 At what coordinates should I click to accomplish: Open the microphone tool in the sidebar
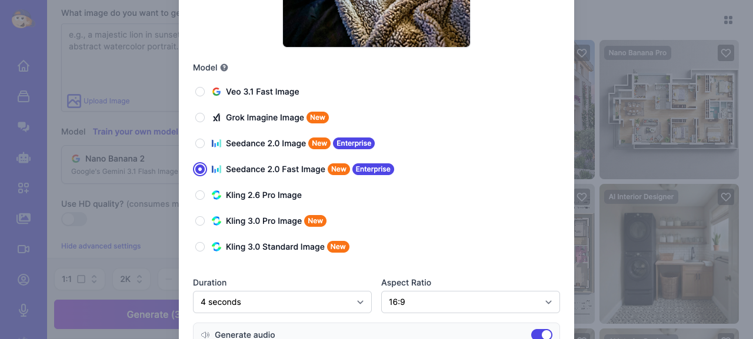23,310
